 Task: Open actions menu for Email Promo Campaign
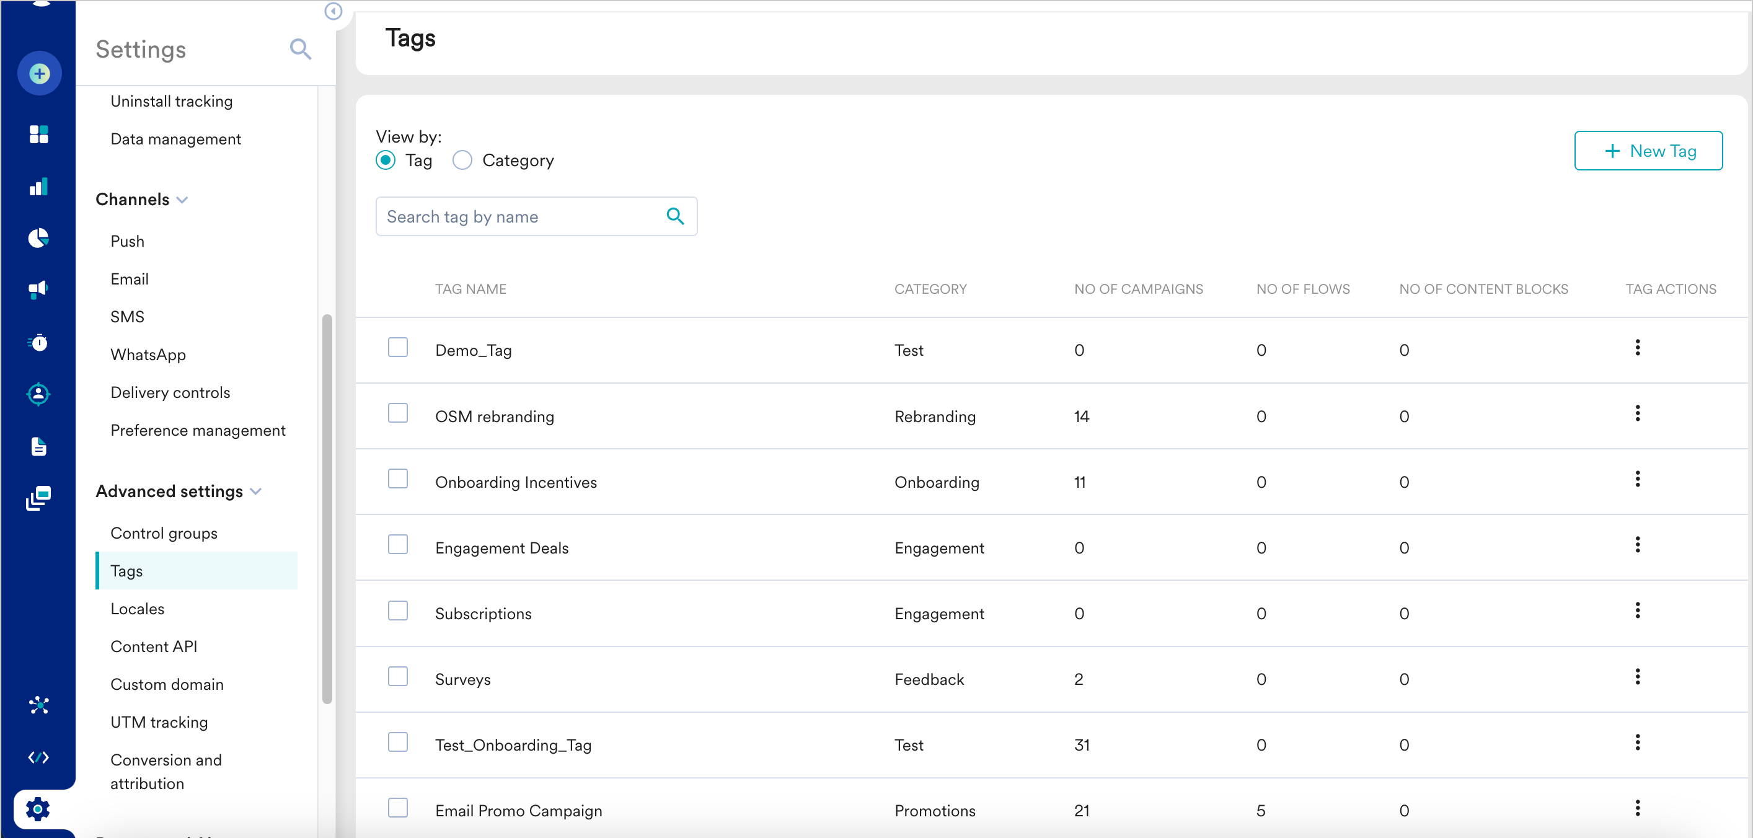click(x=1637, y=808)
